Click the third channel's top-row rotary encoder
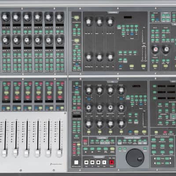 pyautogui.click(x=27, y=17)
